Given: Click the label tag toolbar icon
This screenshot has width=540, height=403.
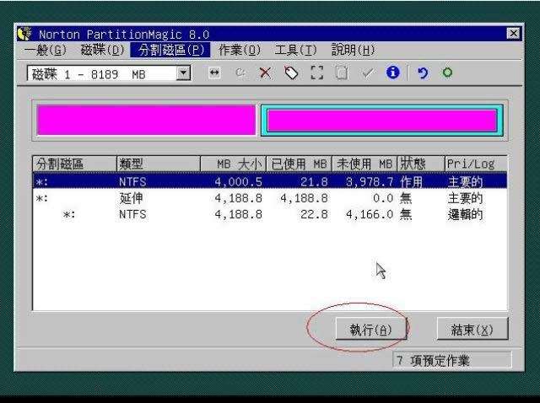Looking at the screenshot, I should 291,74.
